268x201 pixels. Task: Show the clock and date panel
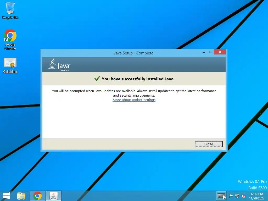[x=257, y=196]
